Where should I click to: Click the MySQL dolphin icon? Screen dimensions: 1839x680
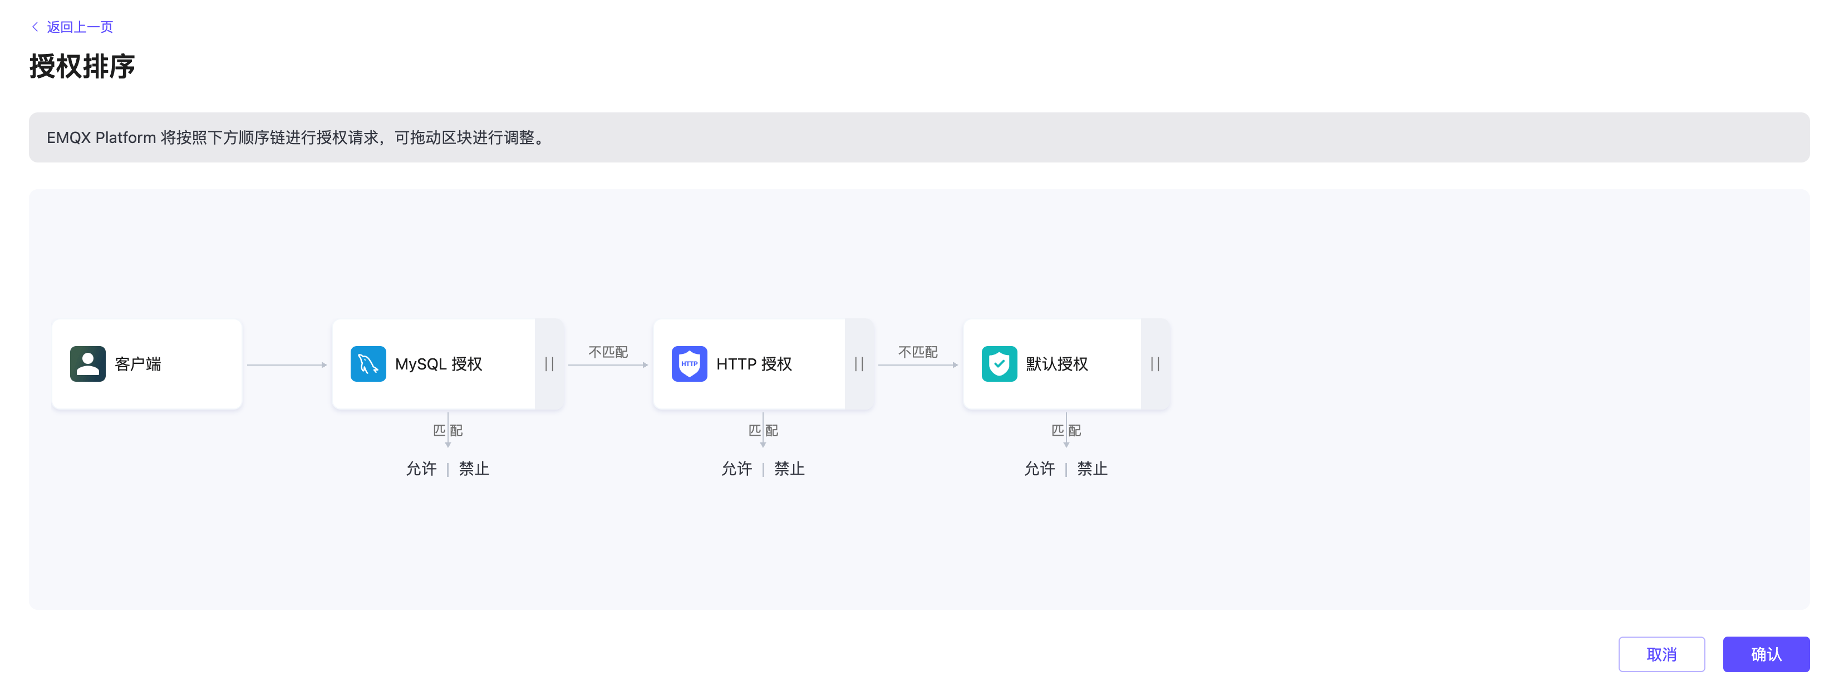pos(368,364)
